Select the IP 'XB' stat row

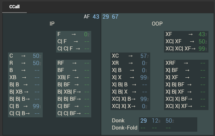point(25,77)
